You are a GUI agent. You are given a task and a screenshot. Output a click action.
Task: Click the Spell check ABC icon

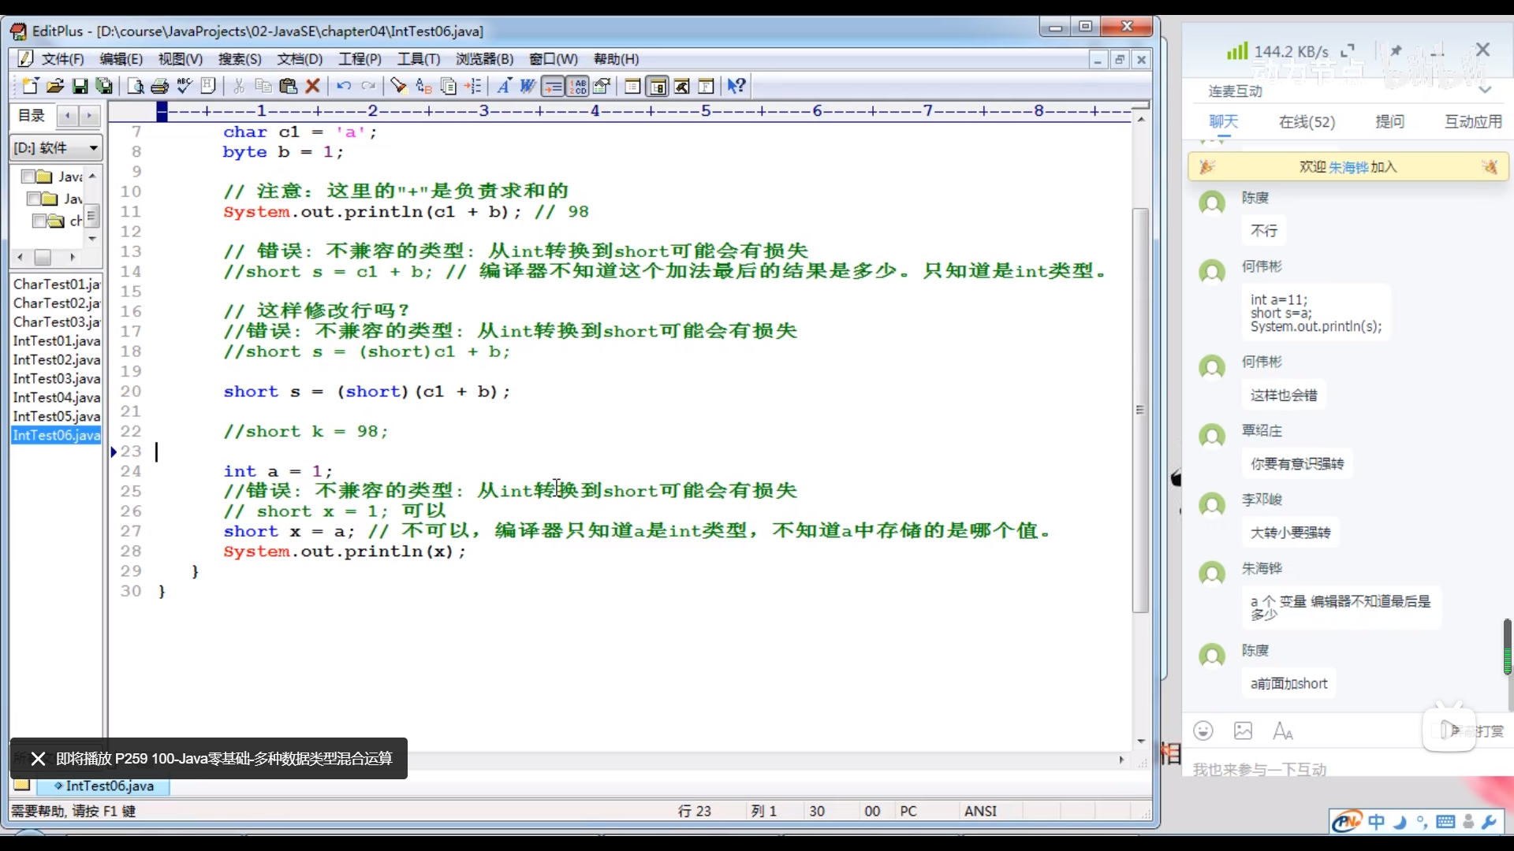[185, 86]
